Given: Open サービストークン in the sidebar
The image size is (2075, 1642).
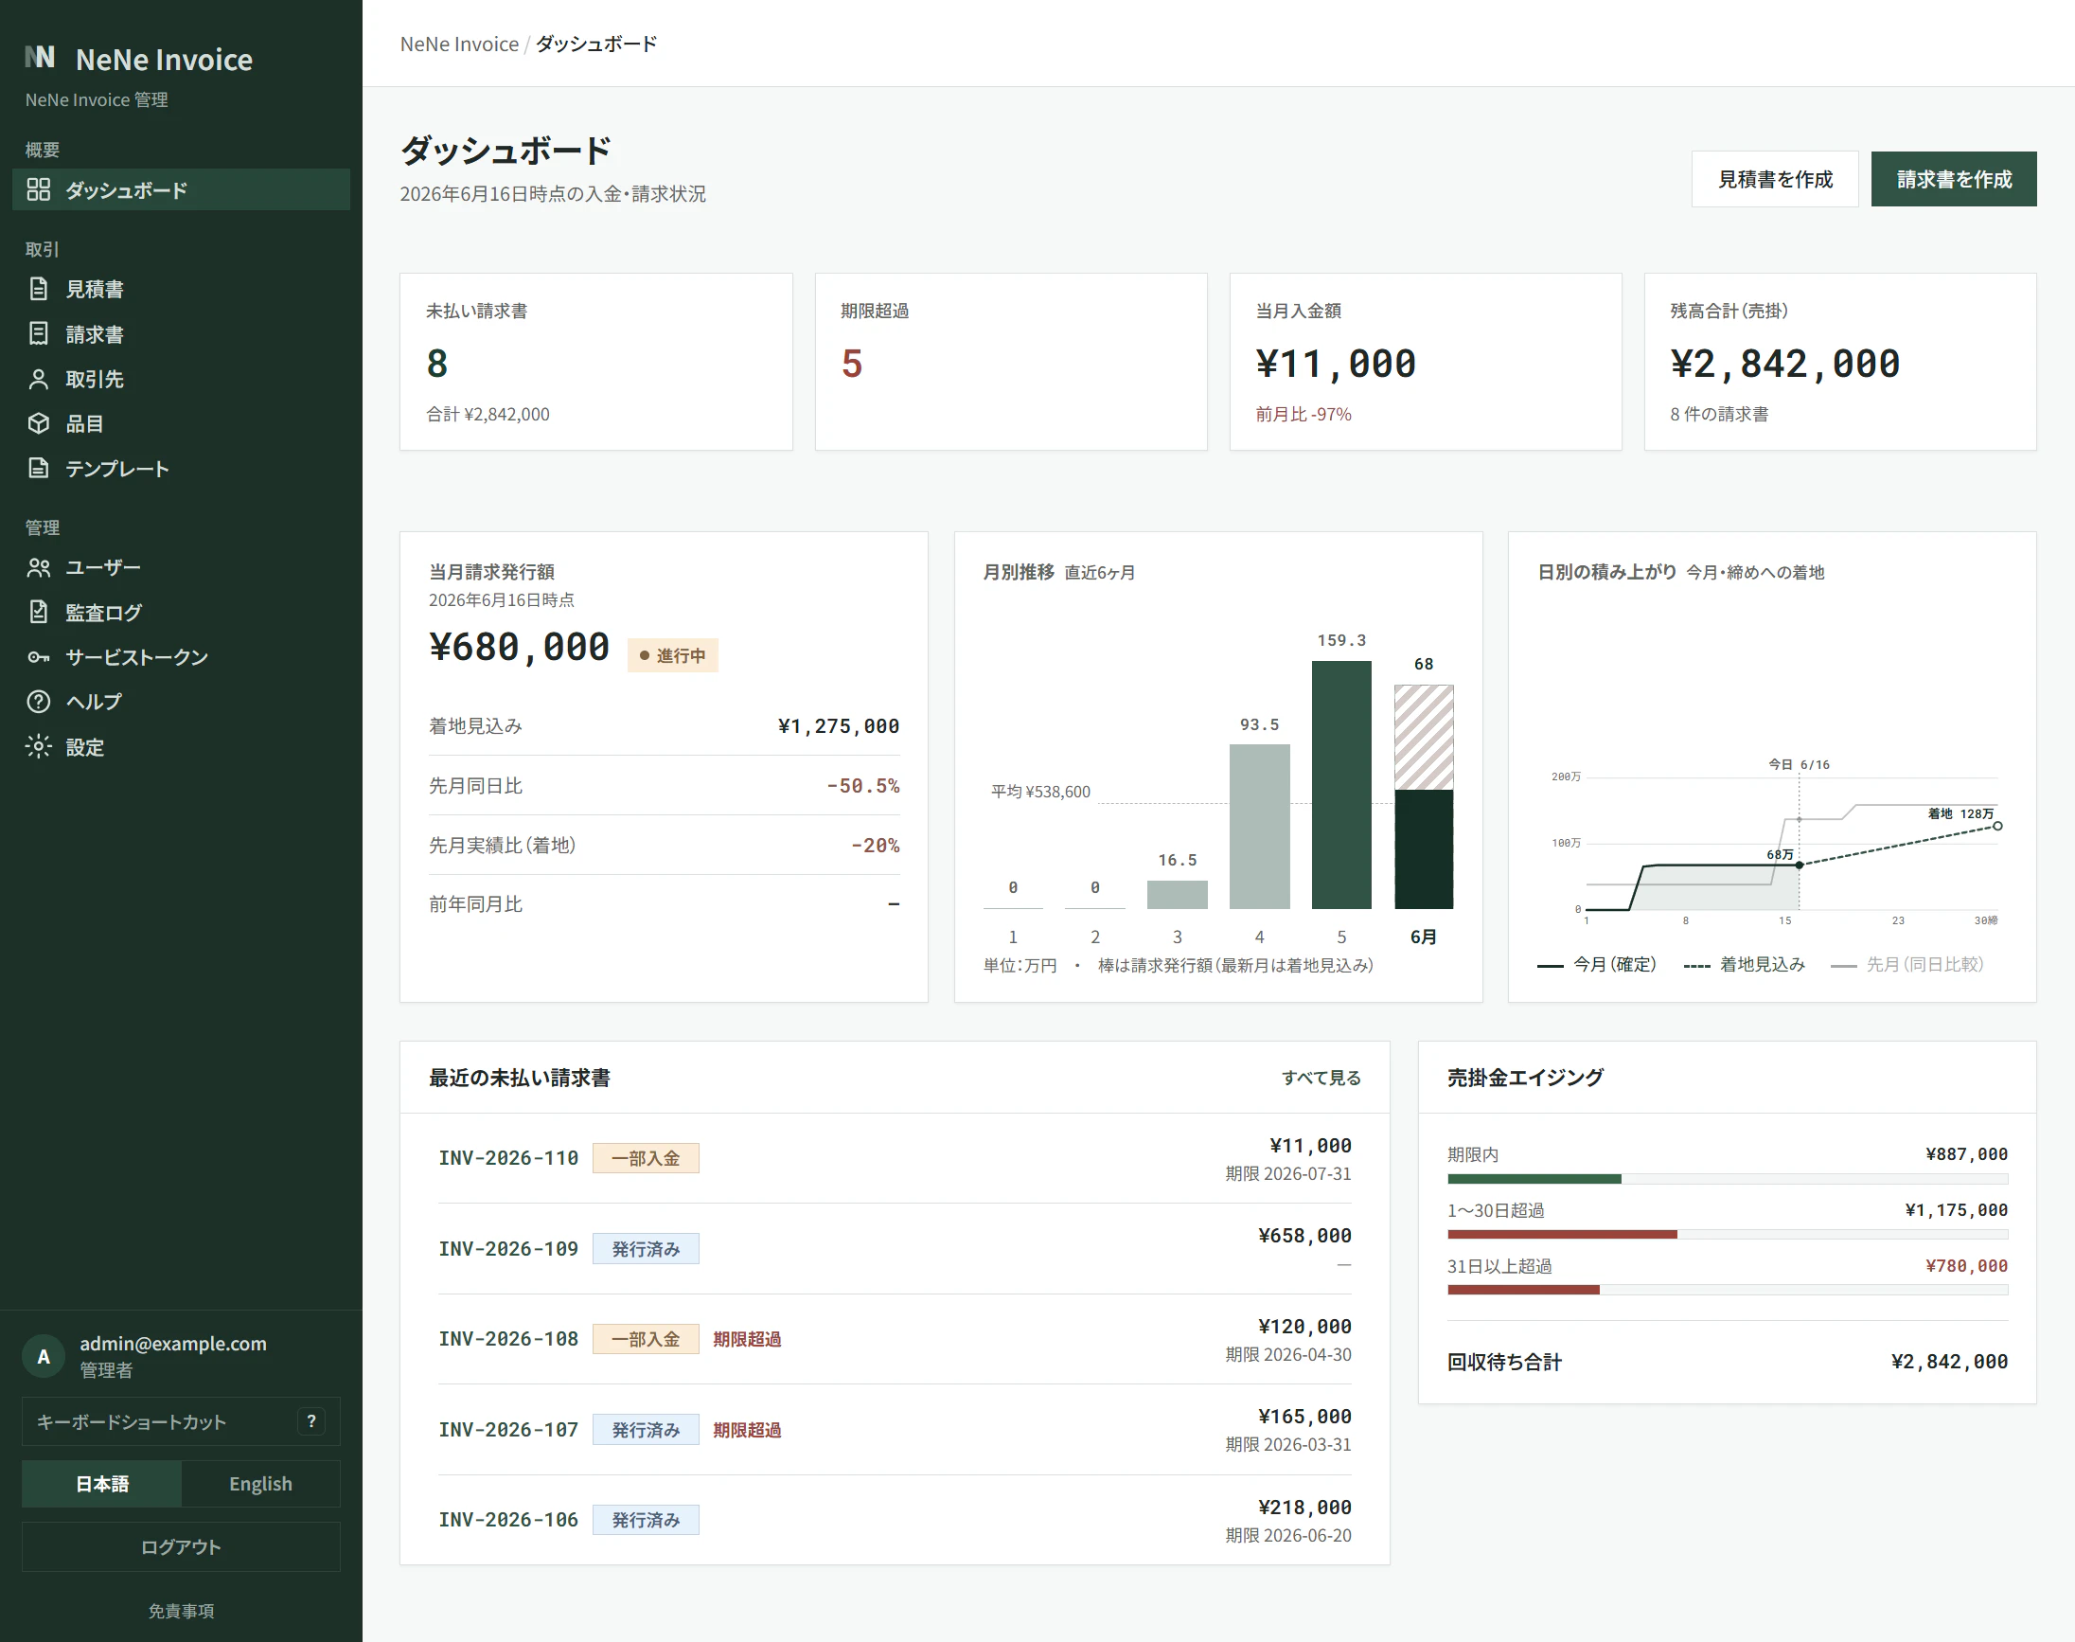Looking at the screenshot, I should 181,656.
